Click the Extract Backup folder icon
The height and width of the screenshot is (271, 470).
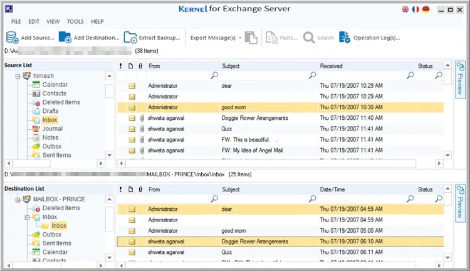130,38
